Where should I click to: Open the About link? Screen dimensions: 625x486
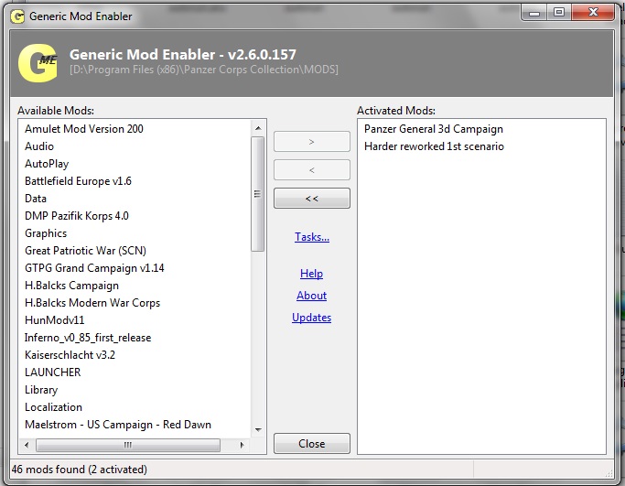coord(311,296)
